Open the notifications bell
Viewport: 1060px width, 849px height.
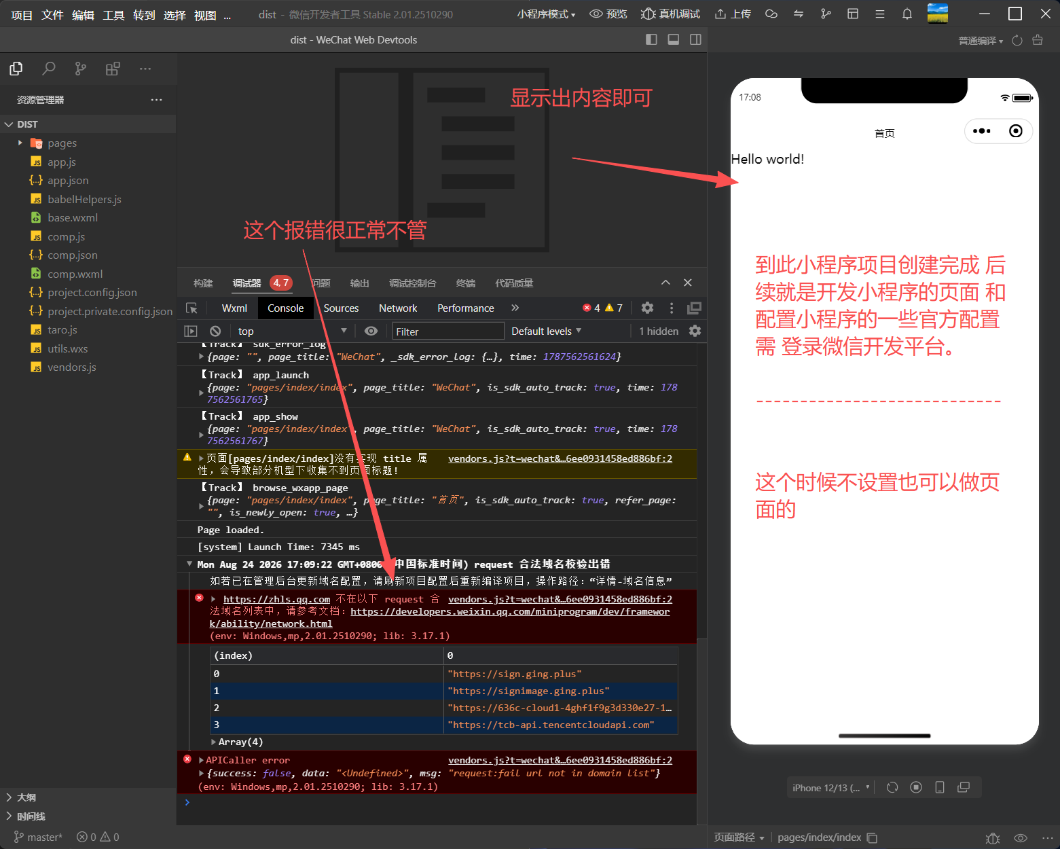coord(907,14)
